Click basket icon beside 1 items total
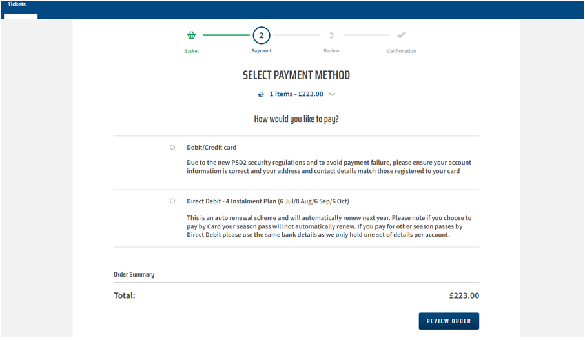Viewport: 585px width, 340px height. point(261,94)
